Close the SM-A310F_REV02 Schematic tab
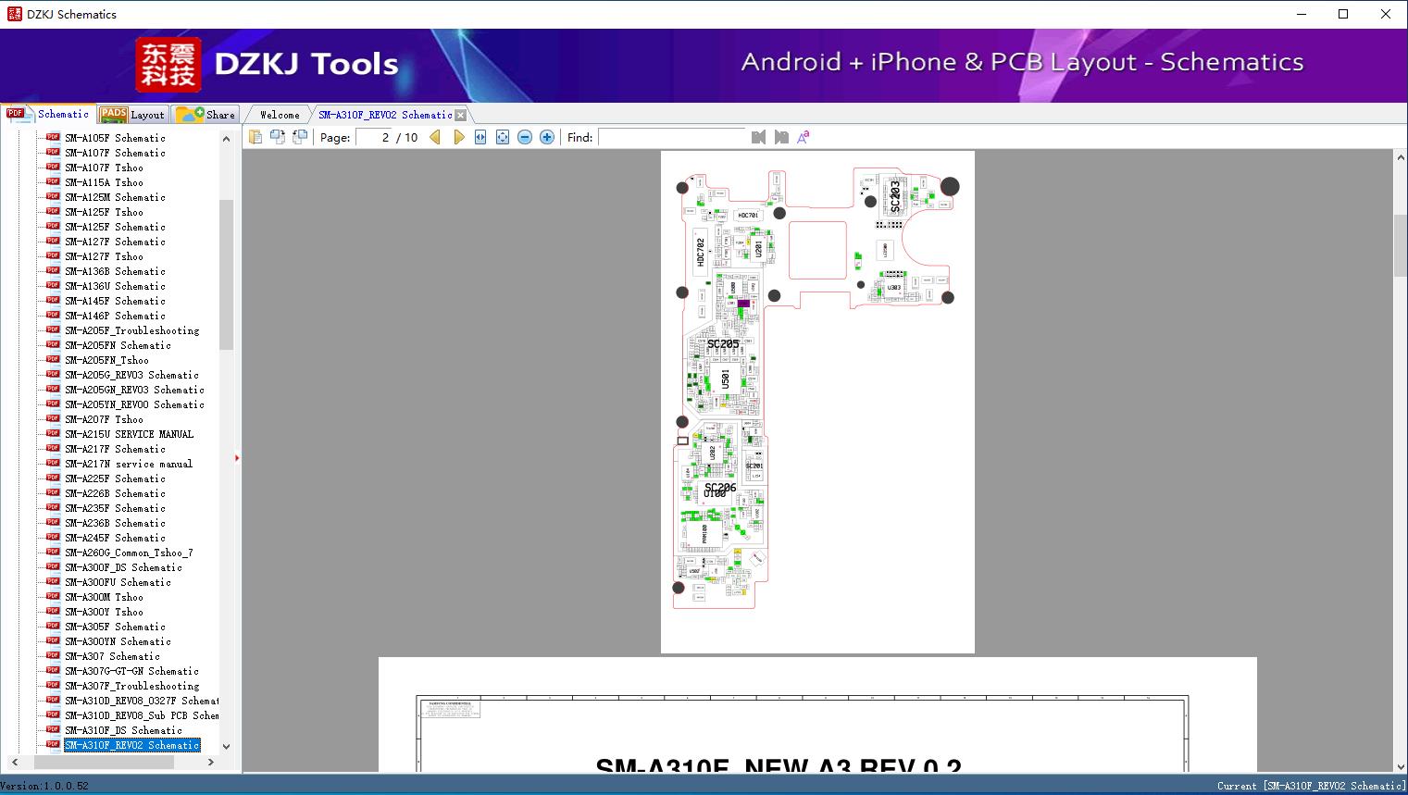This screenshot has height=795, width=1408. click(x=461, y=115)
